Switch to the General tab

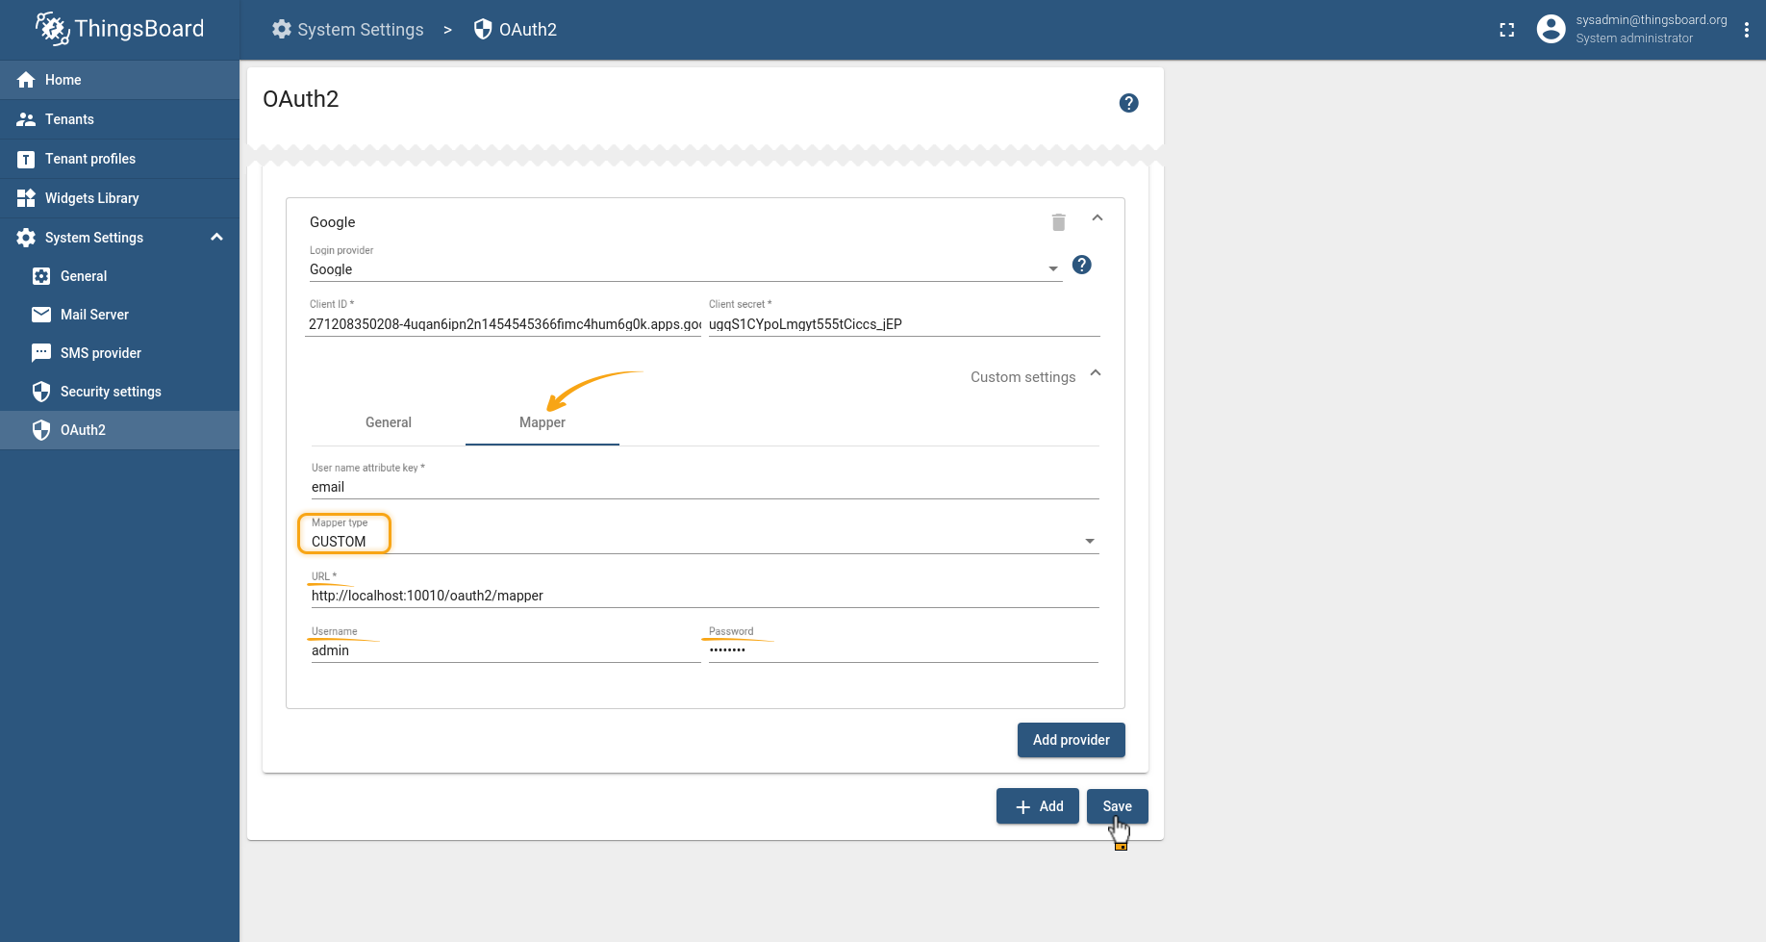(389, 422)
